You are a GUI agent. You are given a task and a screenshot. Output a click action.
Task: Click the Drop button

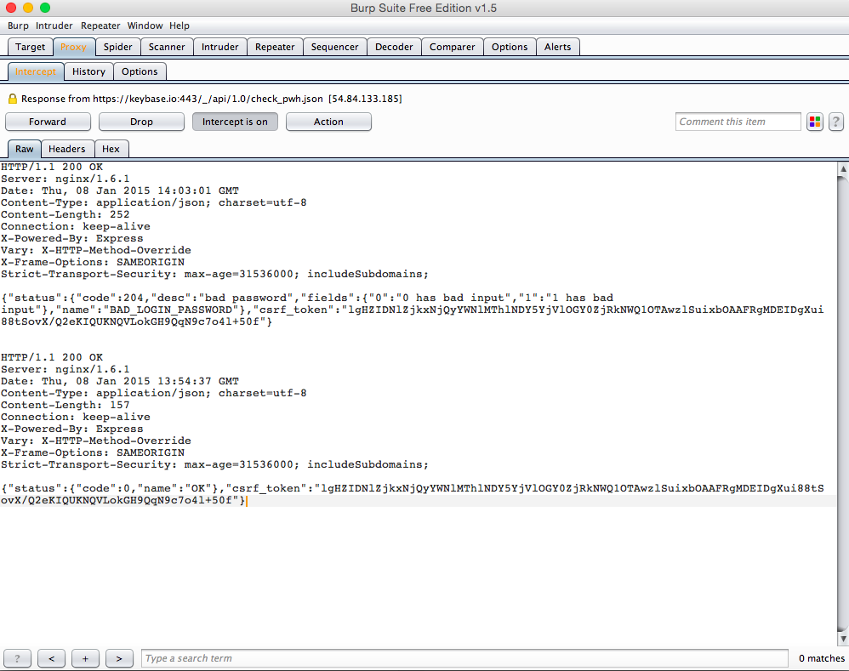pyautogui.click(x=141, y=122)
